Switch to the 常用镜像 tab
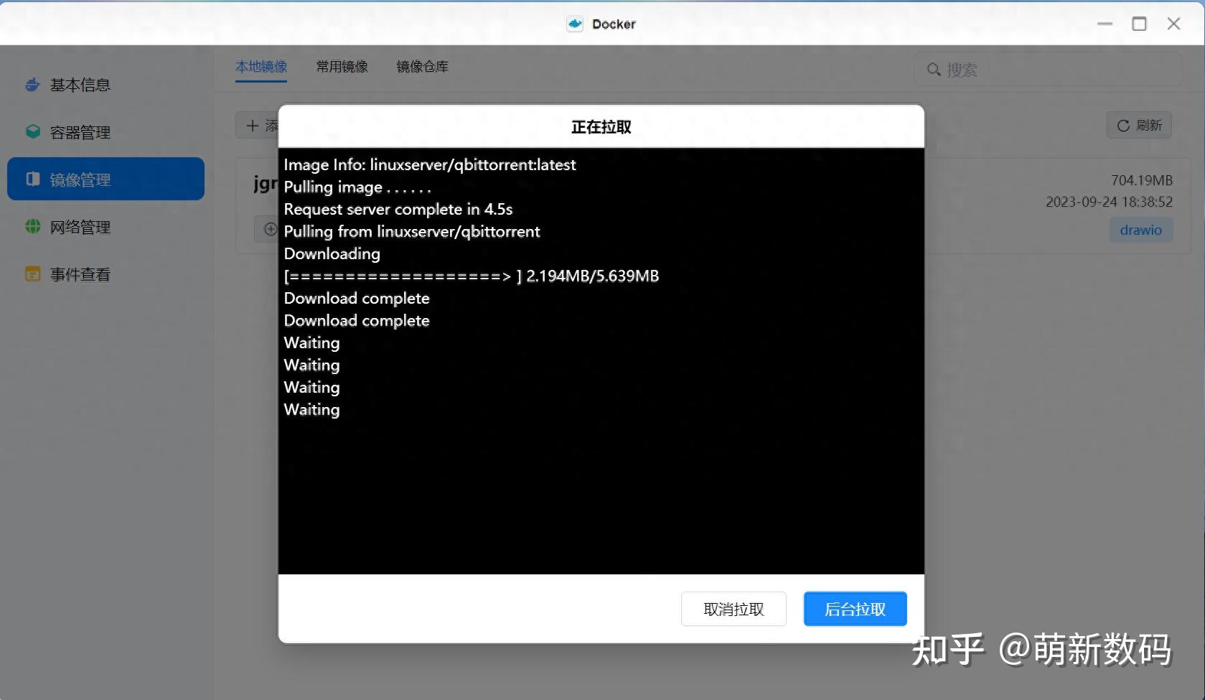Viewport: 1205px width, 700px height. point(342,66)
